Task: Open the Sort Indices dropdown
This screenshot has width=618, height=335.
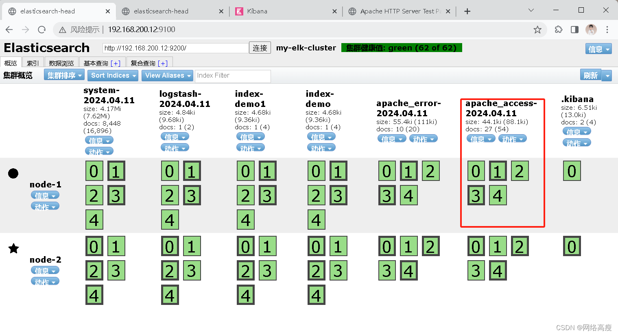Action: coord(113,75)
